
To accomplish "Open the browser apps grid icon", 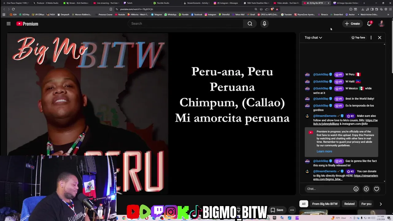I will (x=4, y=14).
